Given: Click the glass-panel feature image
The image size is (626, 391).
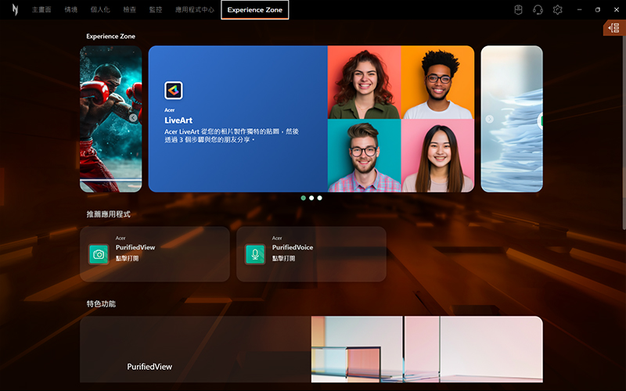Looking at the screenshot, I should coord(426,349).
